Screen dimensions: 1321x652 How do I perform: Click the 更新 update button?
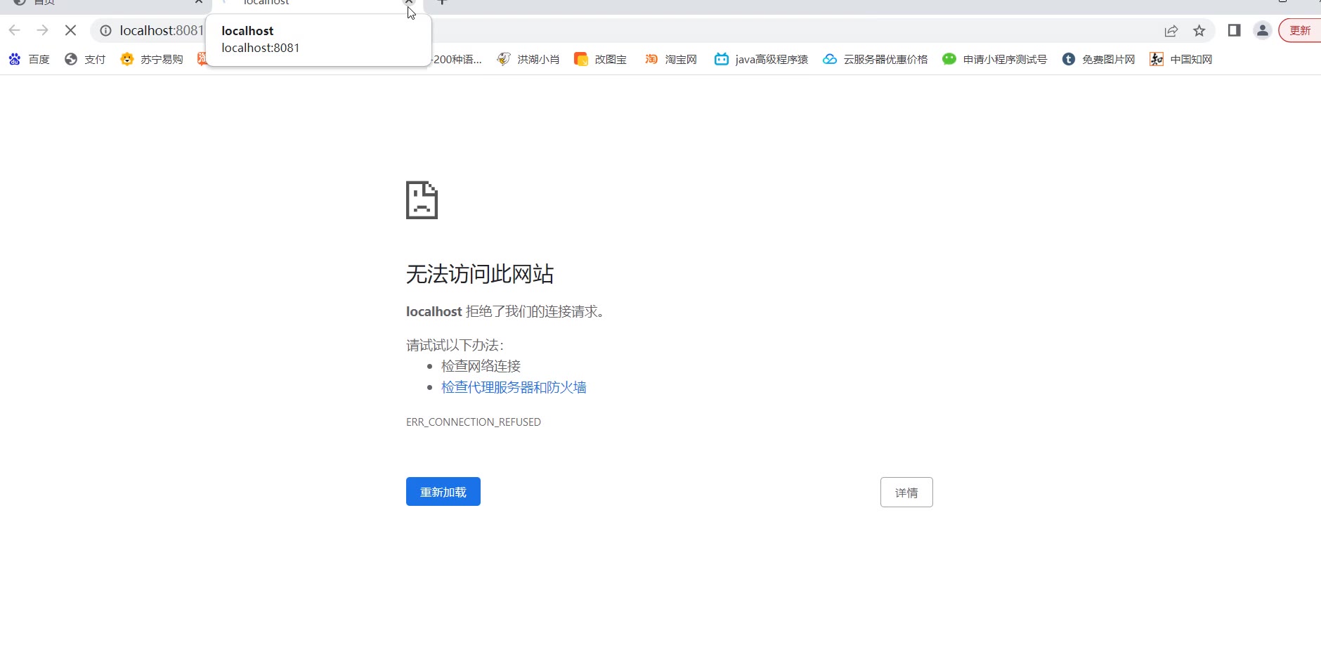pos(1300,30)
